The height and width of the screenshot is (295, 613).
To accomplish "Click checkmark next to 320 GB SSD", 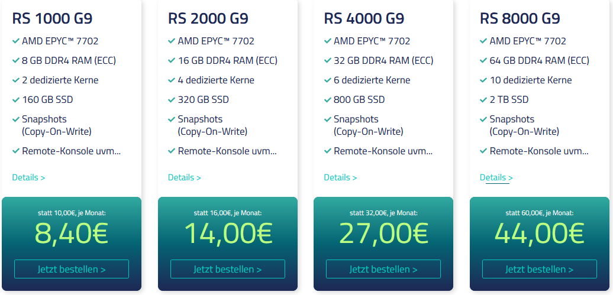I will [172, 99].
